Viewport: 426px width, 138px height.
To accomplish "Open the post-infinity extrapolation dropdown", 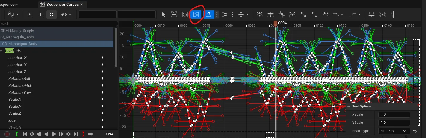I will (355, 14).
